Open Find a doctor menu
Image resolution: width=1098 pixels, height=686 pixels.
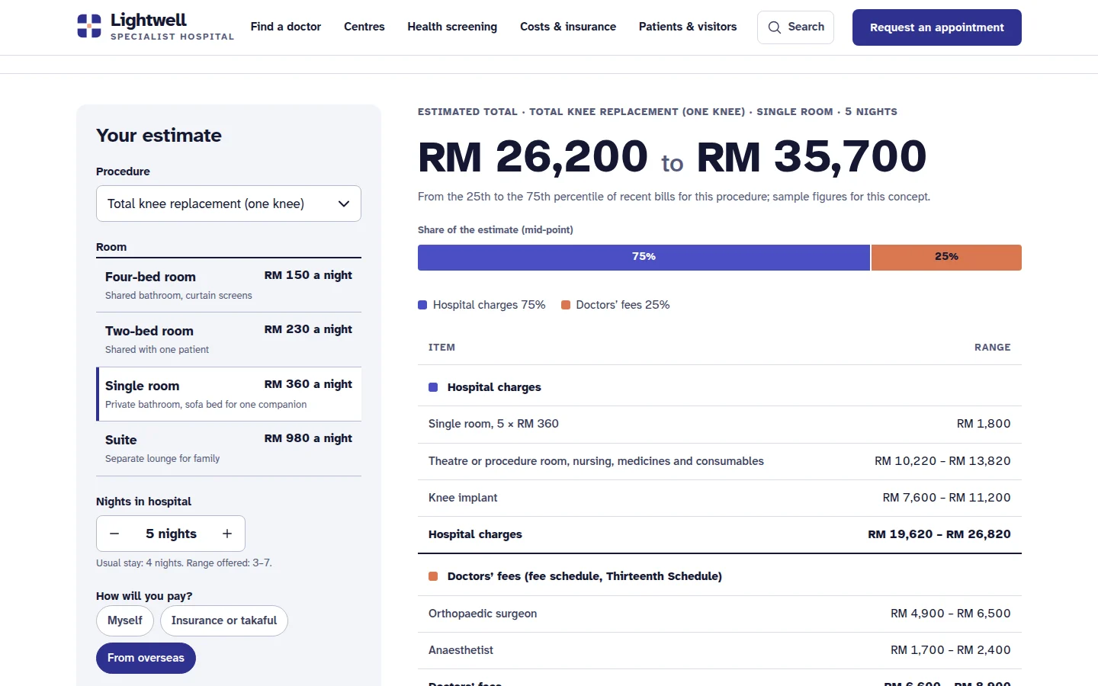pyautogui.click(x=286, y=27)
